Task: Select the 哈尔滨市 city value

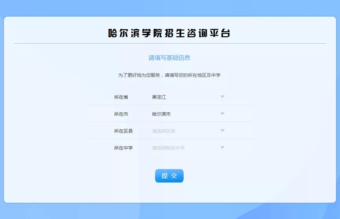Action: 161,114
